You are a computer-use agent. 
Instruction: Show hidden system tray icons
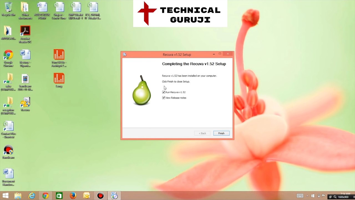(x=307, y=196)
